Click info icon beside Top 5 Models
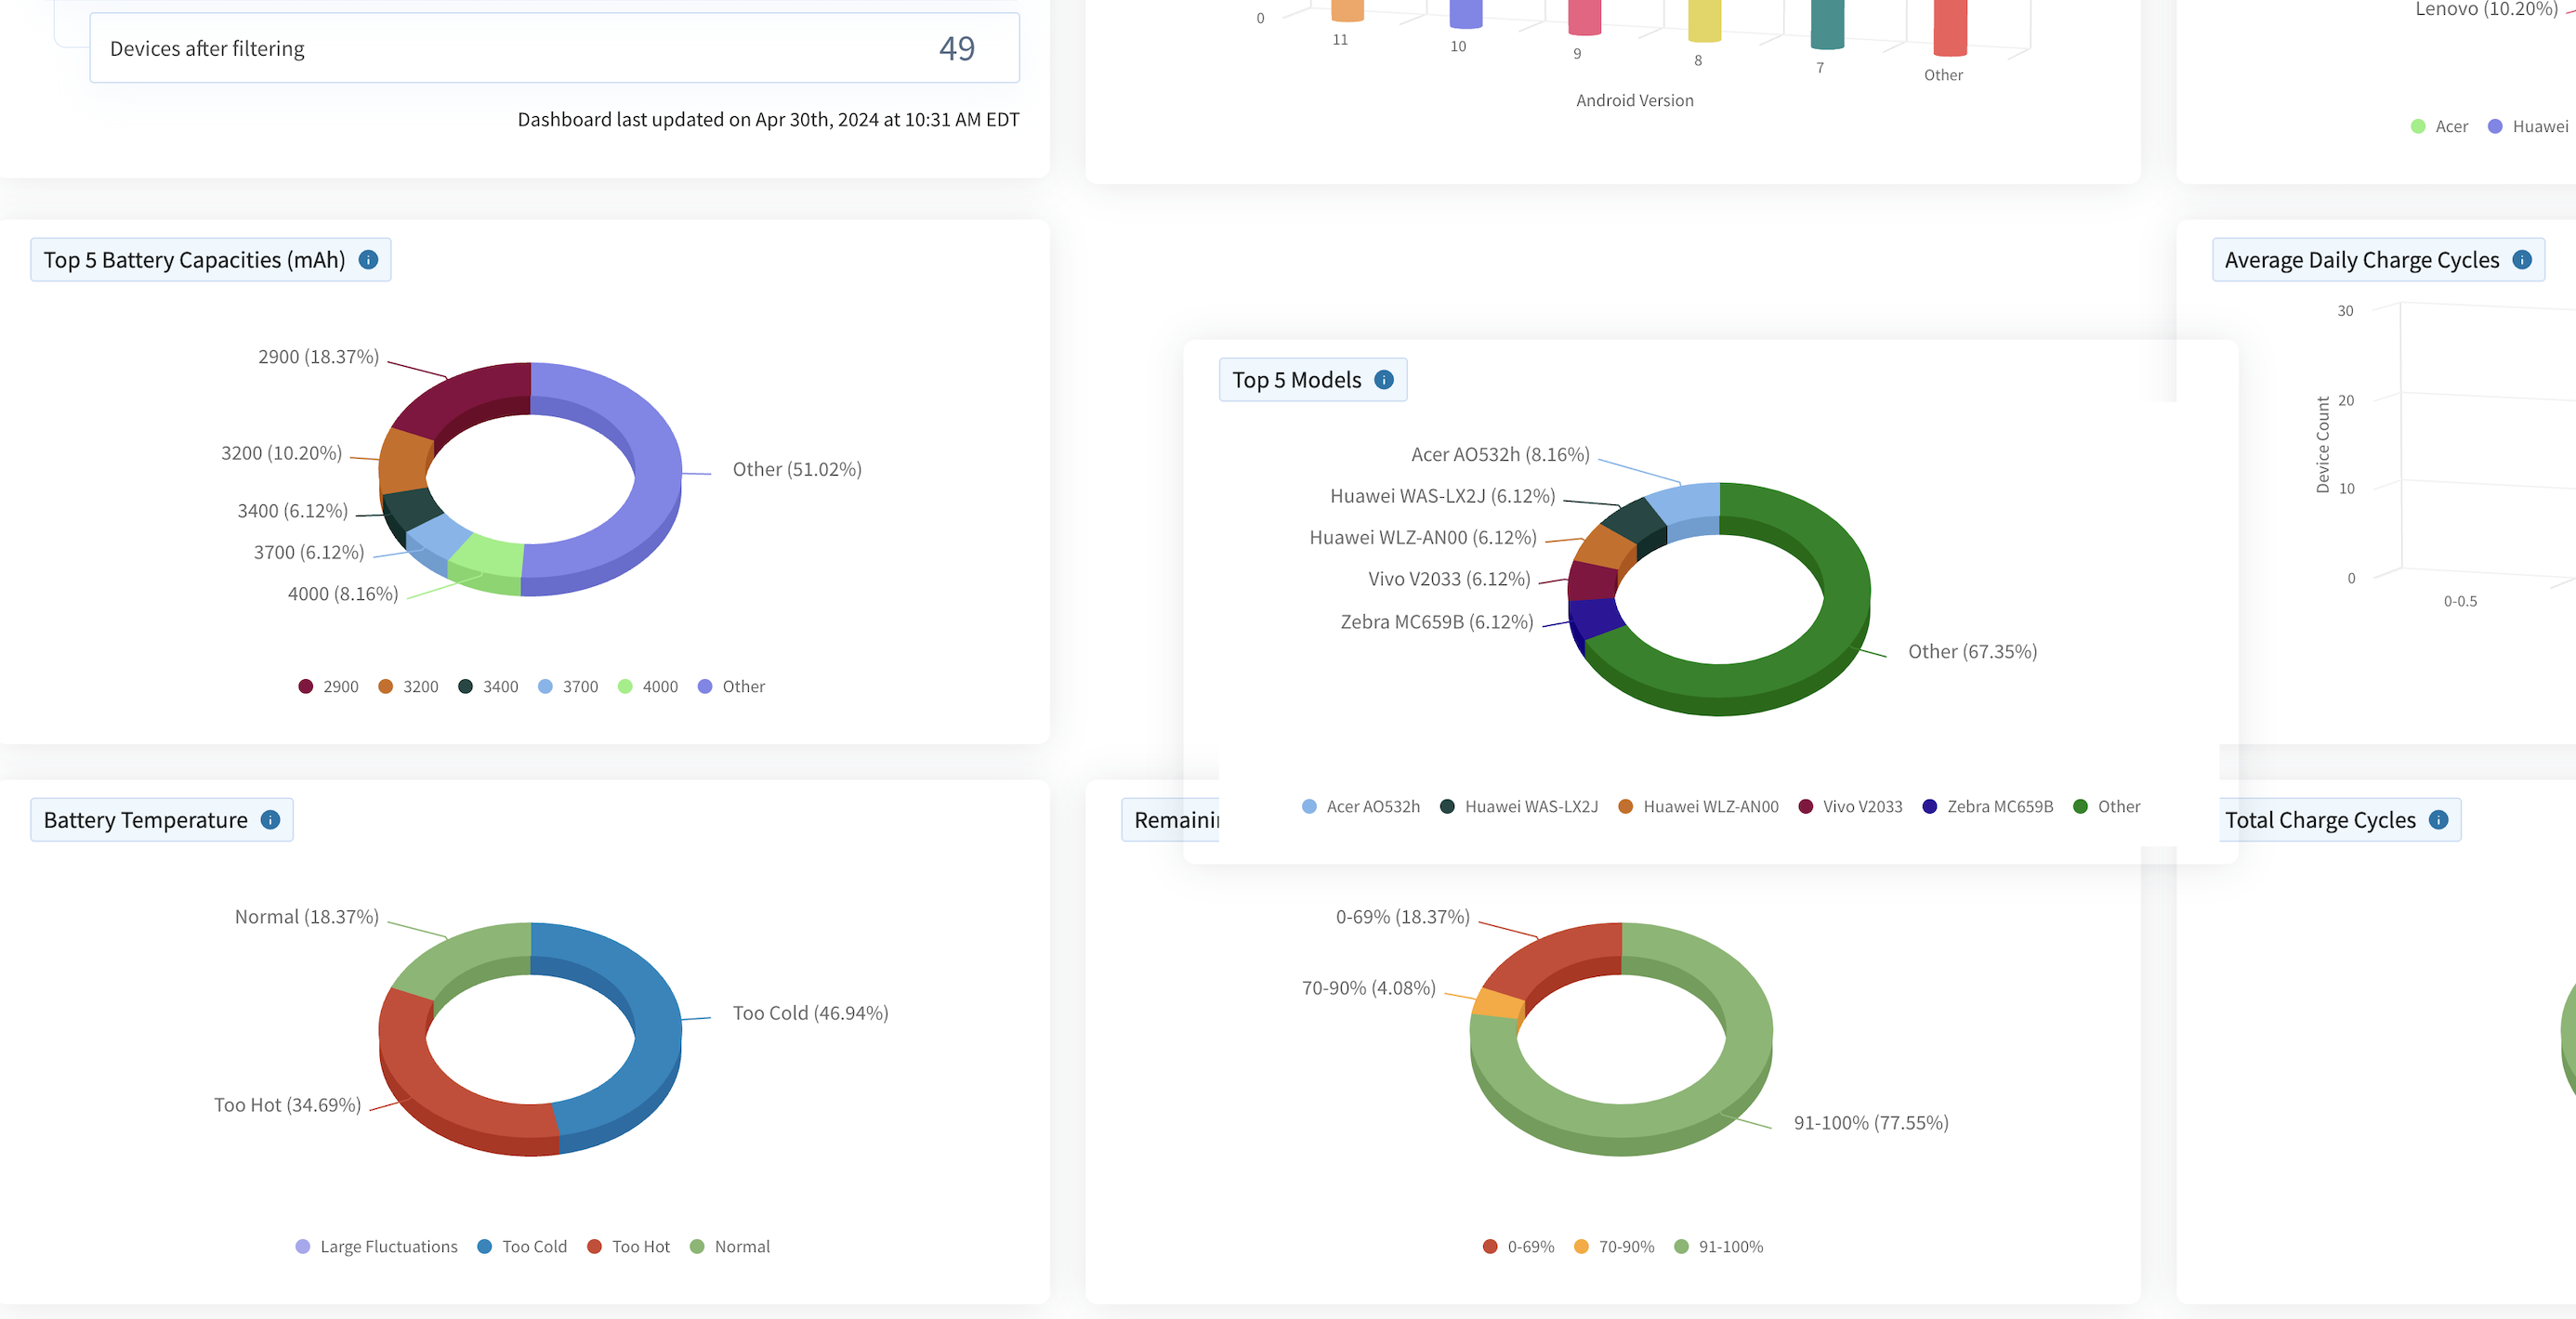Image resolution: width=2576 pixels, height=1319 pixels. click(1384, 380)
